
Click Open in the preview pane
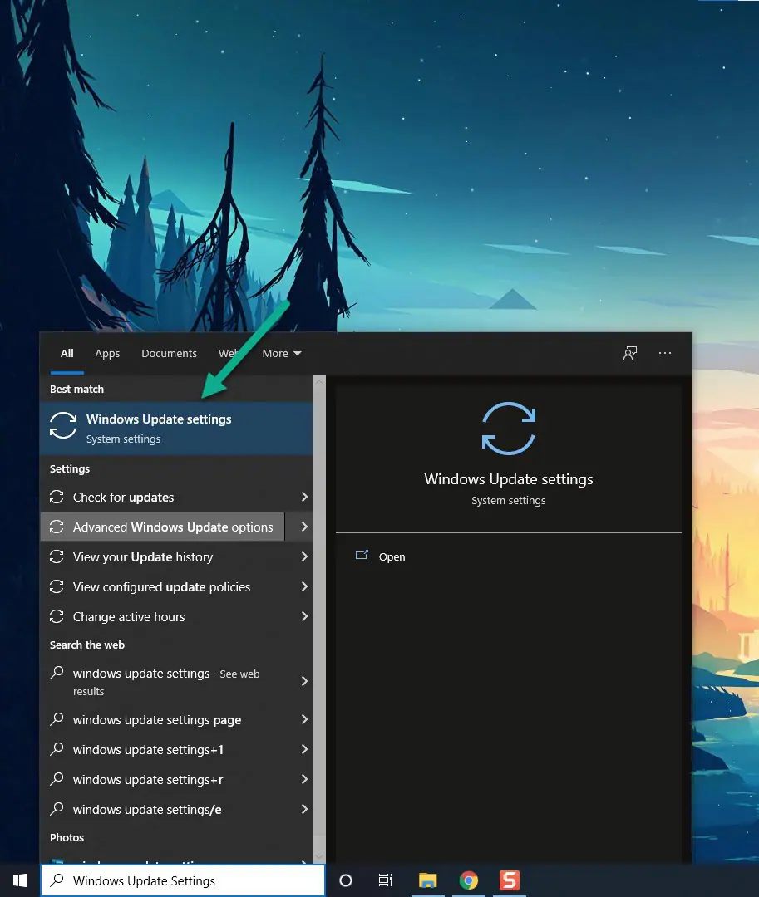click(392, 556)
